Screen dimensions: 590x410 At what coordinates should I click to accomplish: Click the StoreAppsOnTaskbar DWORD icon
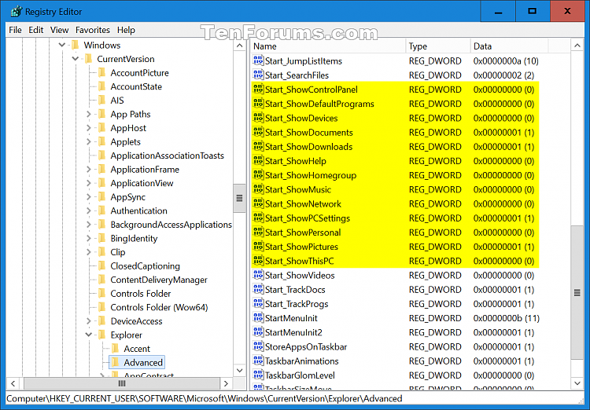click(x=258, y=346)
